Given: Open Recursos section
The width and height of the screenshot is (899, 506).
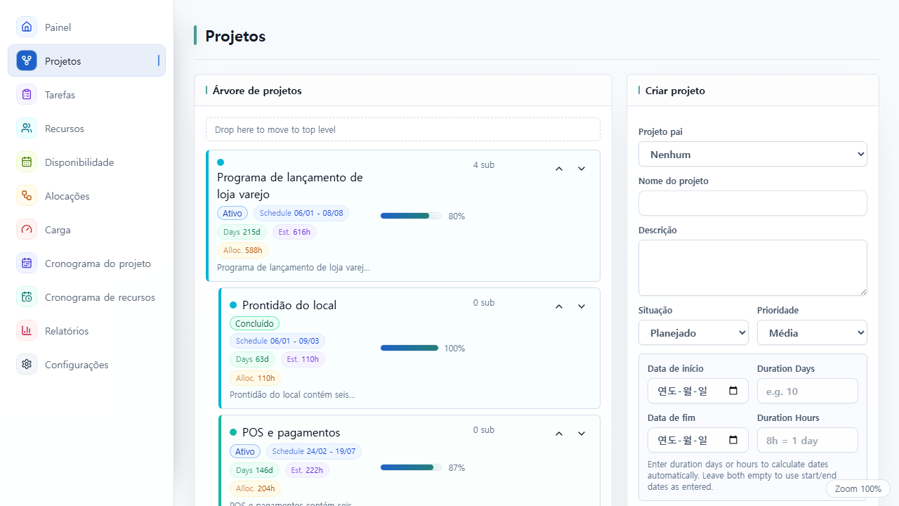Looking at the screenshot, I should pyautogui.click(x=87, y=129).
